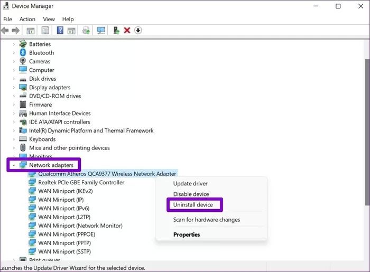Select Realtek PCIe GBE Family Controller
The height and width of the screenshot is (272, 370).
click(x=81, y=182)
